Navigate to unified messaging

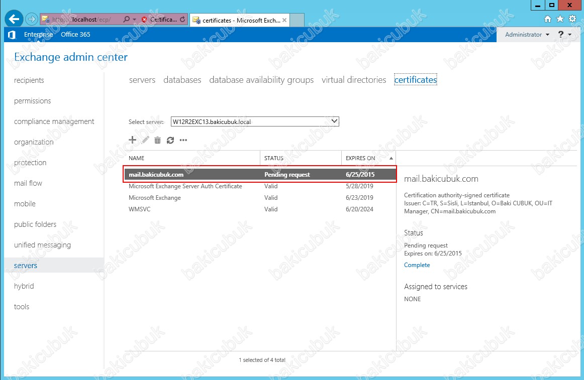(x=42, y=245)
